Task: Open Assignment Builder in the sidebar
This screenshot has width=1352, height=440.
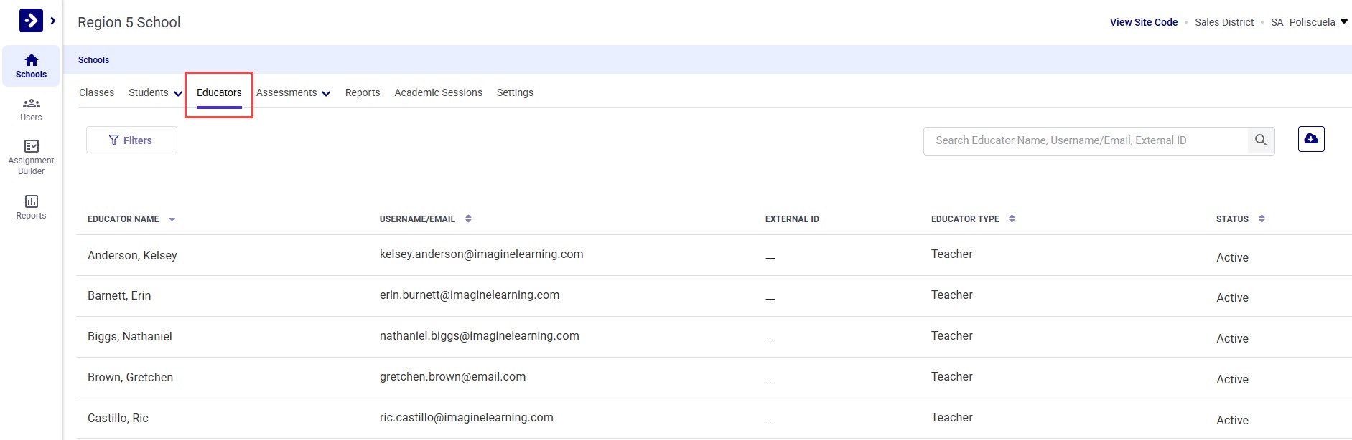Action: point(31,156)
